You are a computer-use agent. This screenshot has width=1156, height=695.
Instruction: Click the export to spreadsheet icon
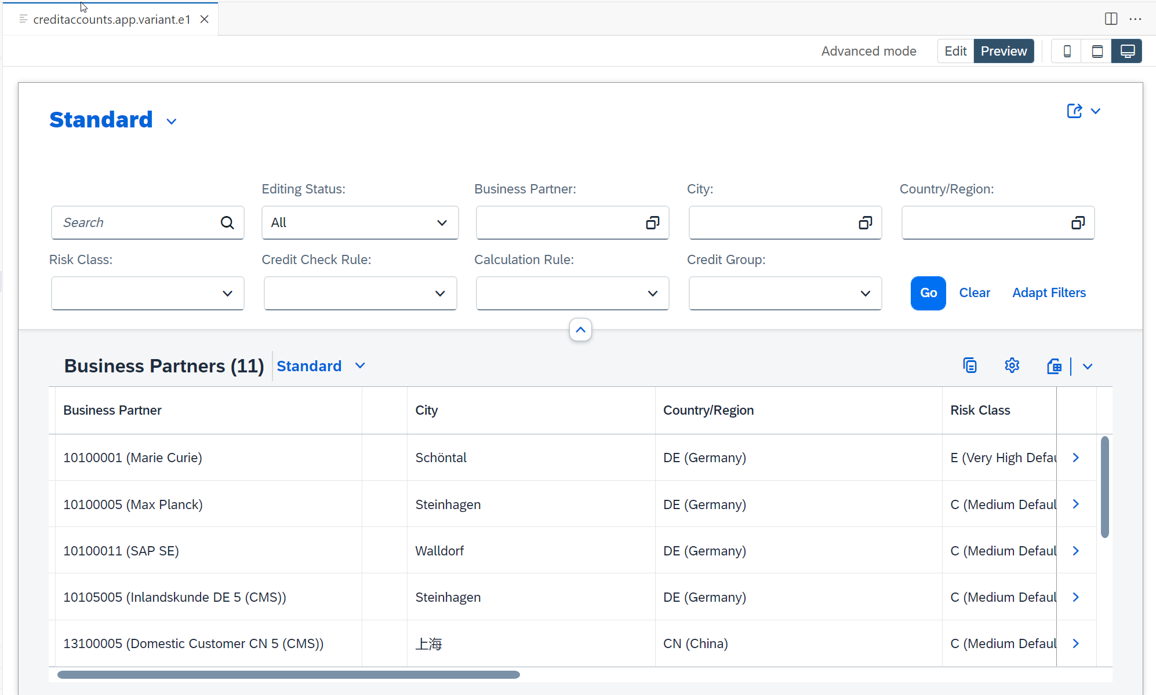(x=1055, y=366)
